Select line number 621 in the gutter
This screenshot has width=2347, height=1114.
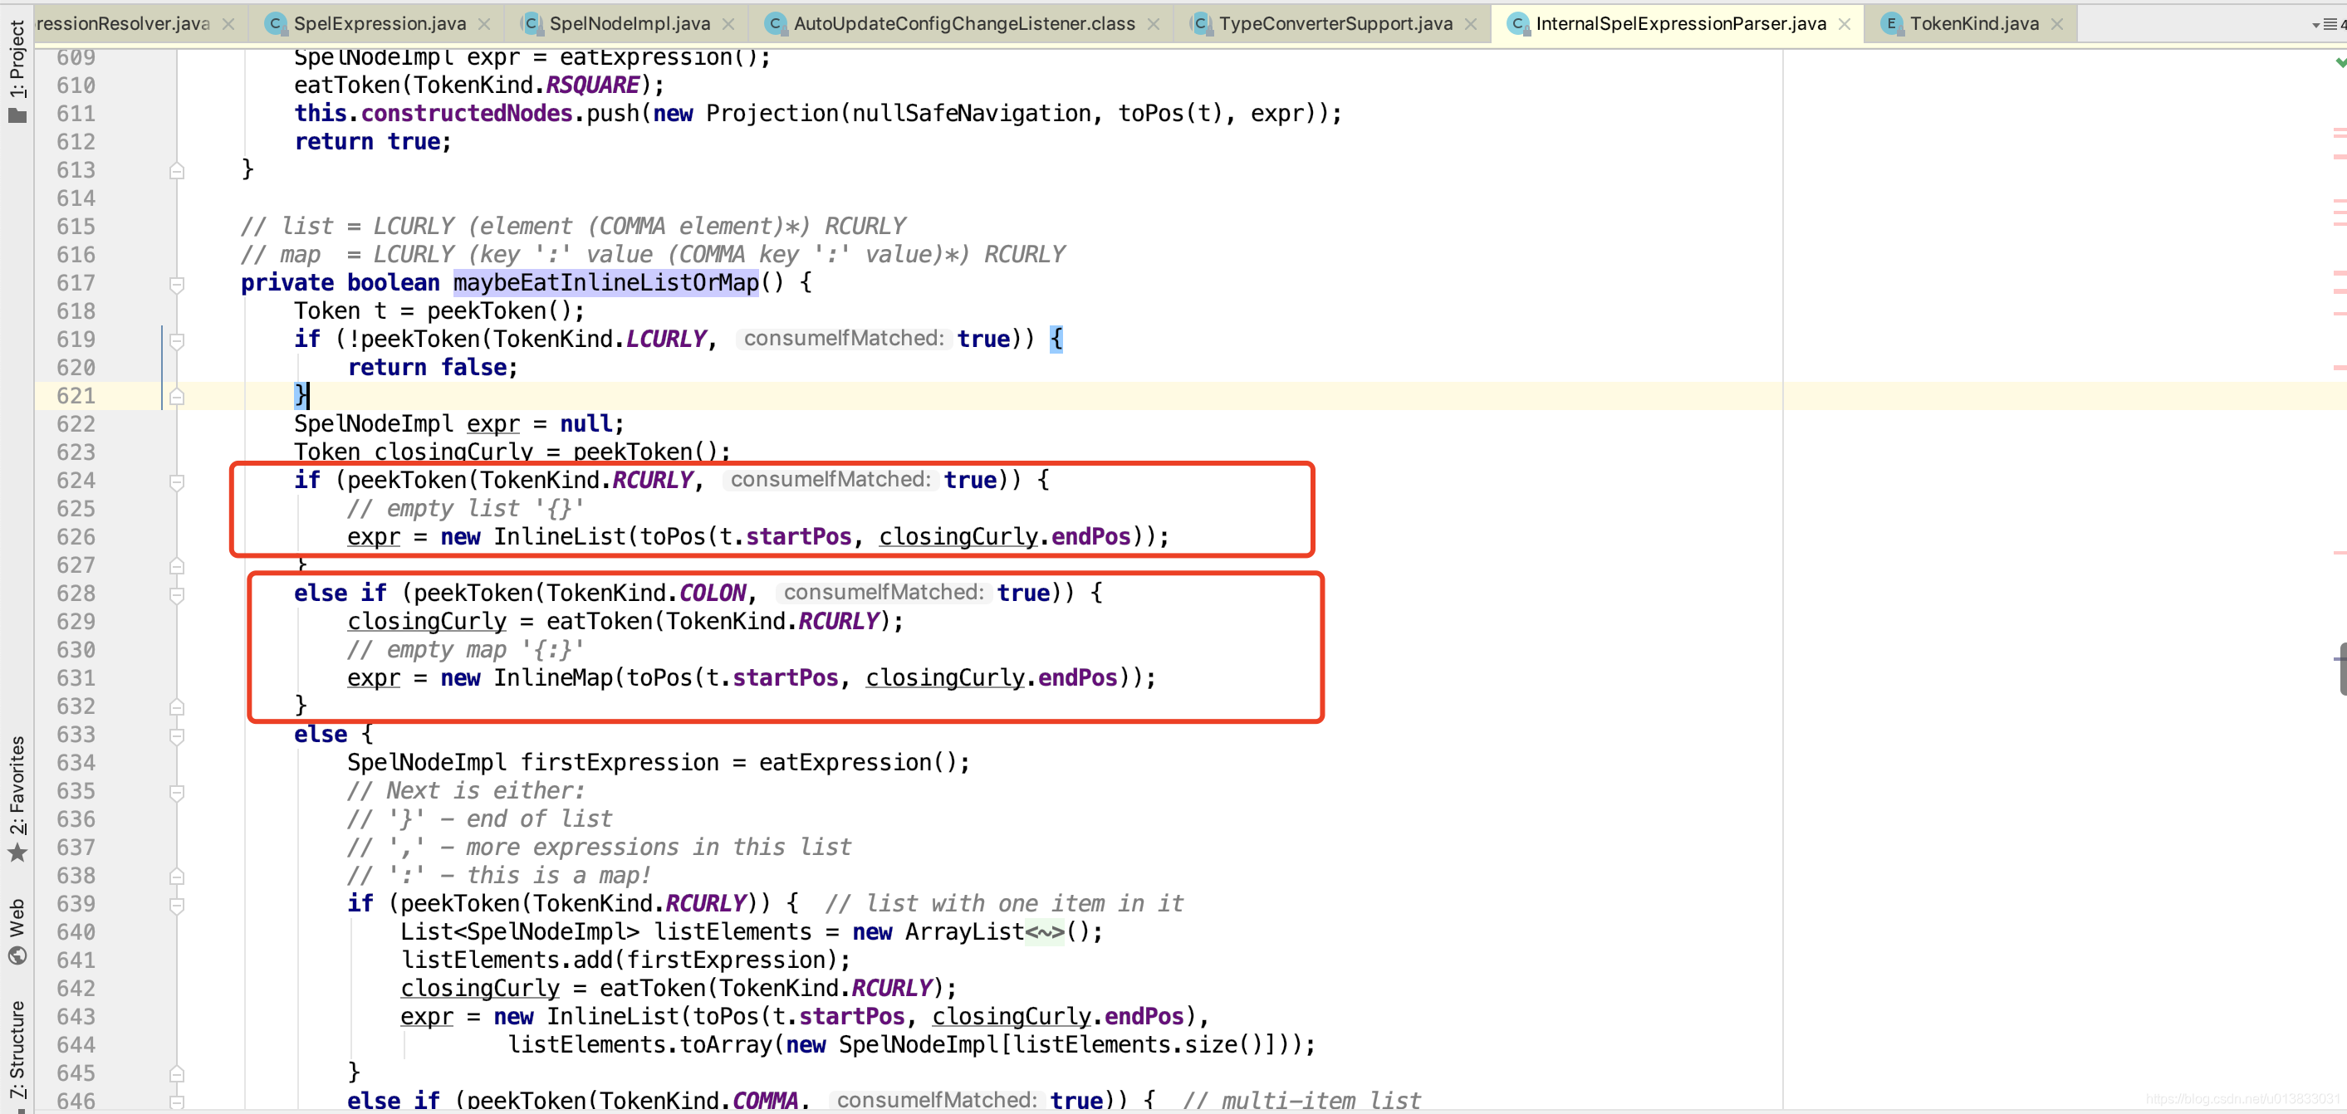[76, 395]
